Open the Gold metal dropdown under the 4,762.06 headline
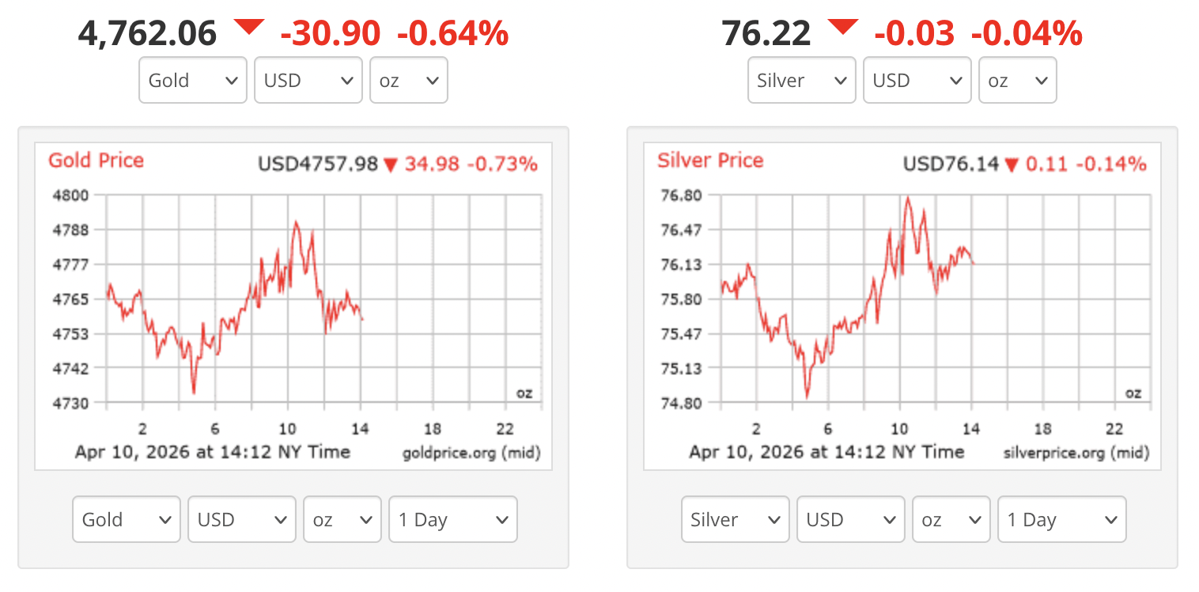The height and width of the screenshot is (592, 1199). pos(193,80)
